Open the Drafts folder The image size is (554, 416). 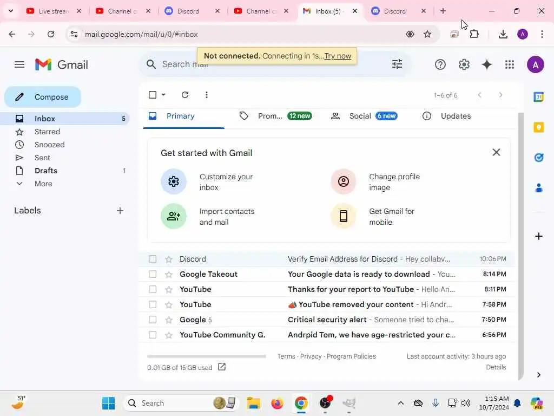[46, 171]
